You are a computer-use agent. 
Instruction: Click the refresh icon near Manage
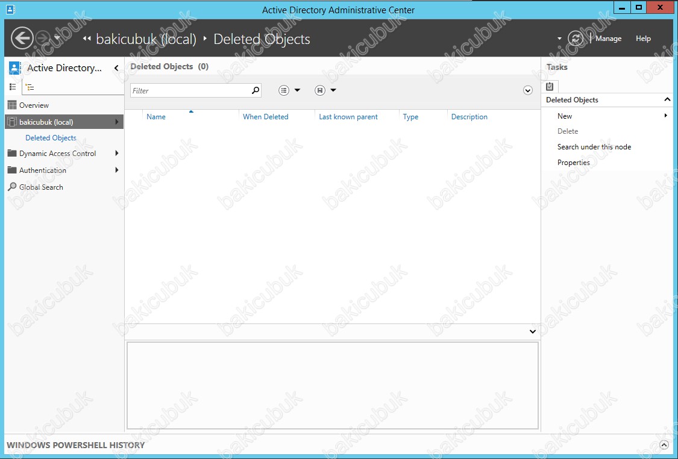(576, 39)
